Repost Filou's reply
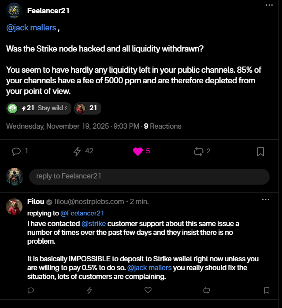The height and width of the screenshot is (308, 282). pos(207,290)
